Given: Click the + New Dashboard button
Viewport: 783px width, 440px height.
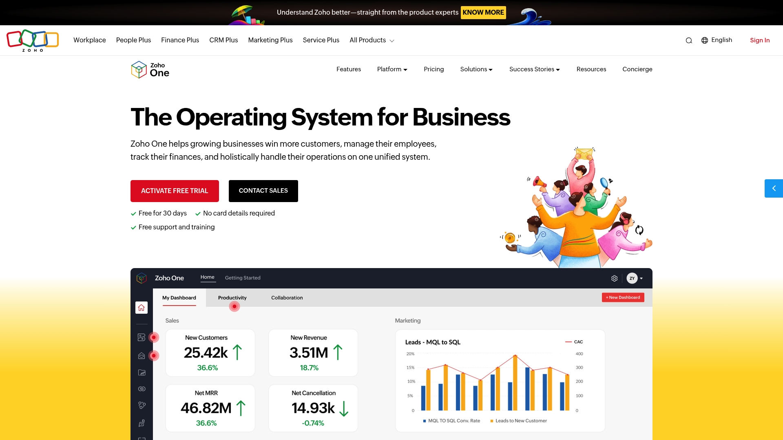Looking at the screenshot, I should [623, 297].
